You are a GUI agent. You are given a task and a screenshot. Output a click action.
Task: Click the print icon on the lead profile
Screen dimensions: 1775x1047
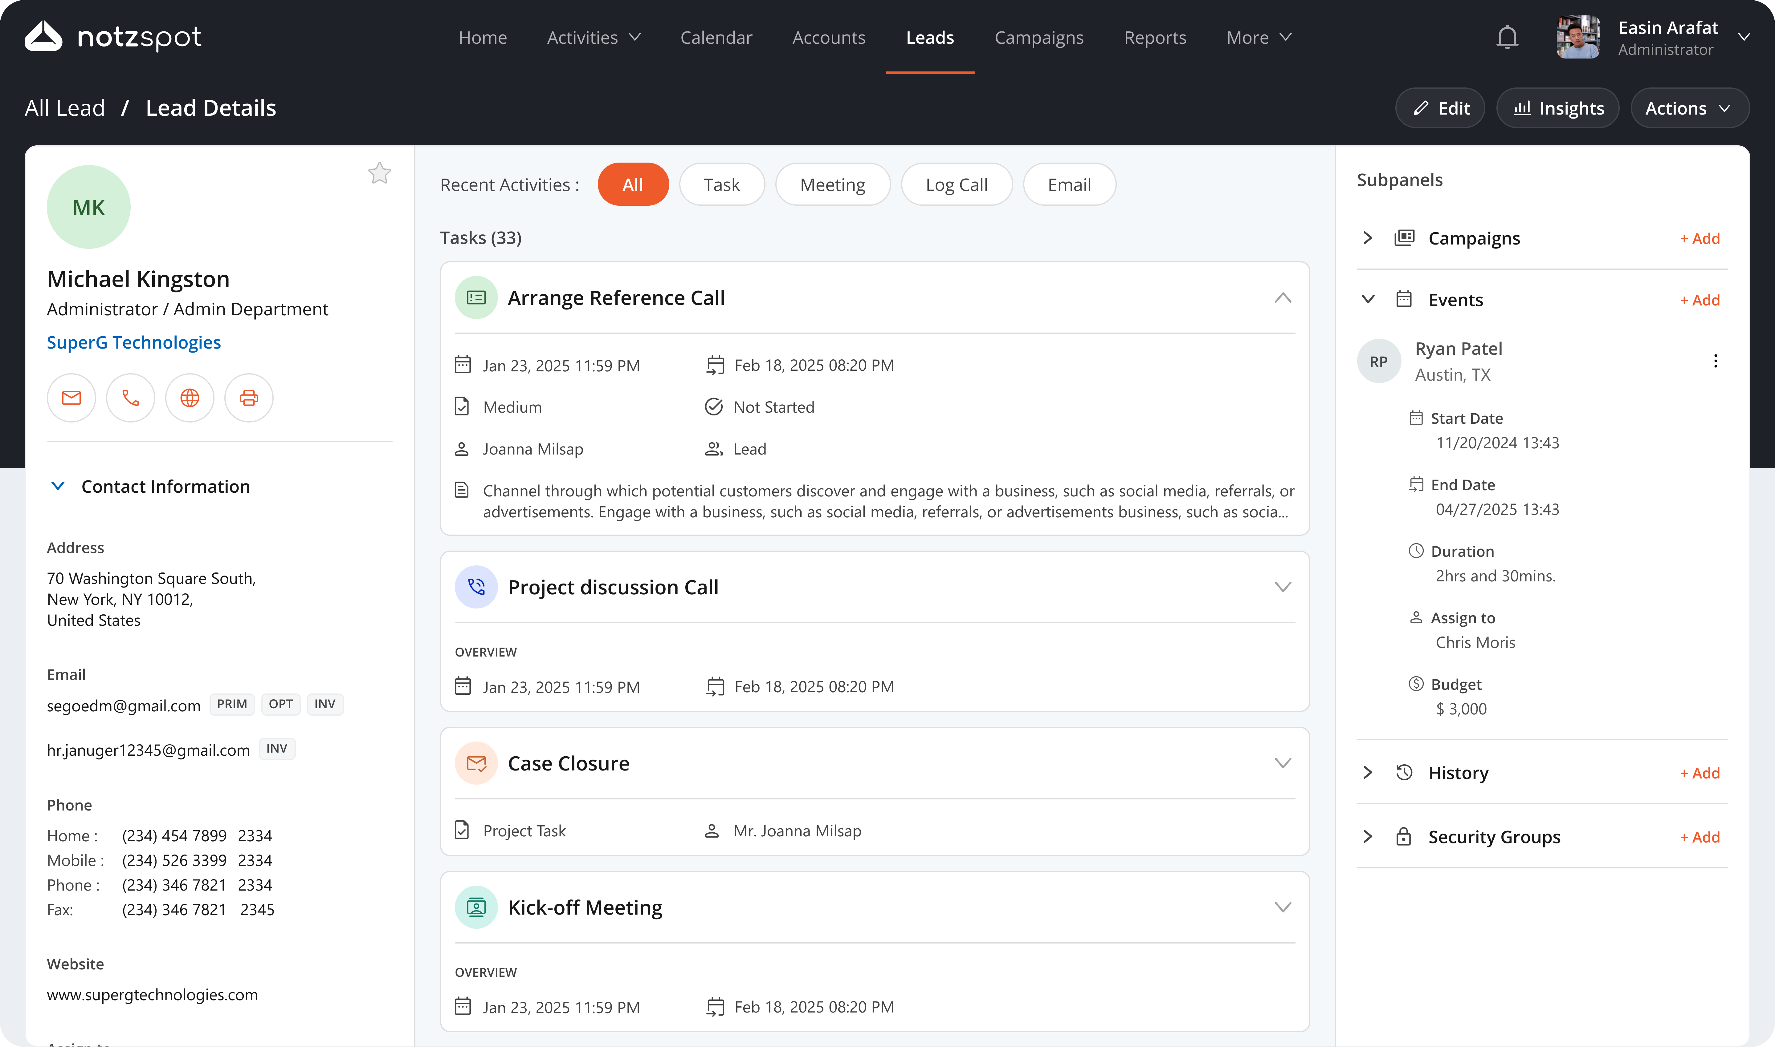pyautogui.click(x=248, y=397)
